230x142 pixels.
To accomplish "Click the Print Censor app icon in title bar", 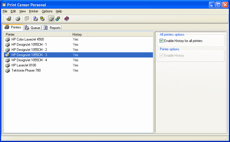I will pyautogui.click(x=4, y=5).
